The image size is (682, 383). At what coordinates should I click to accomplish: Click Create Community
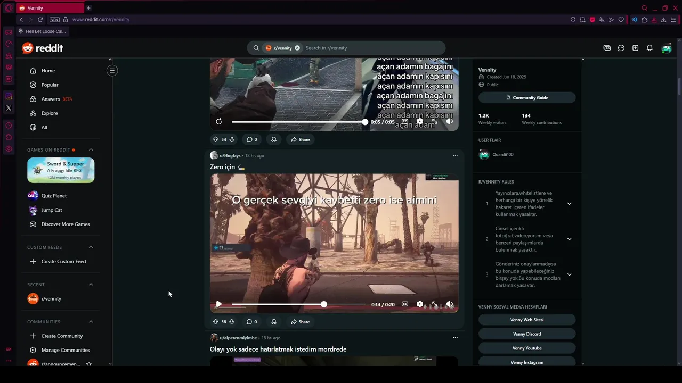61,336
